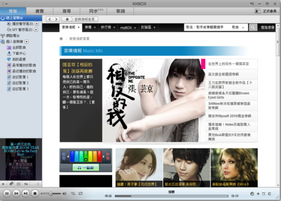Click the home icon in the address bar

[x=67, y=19]
